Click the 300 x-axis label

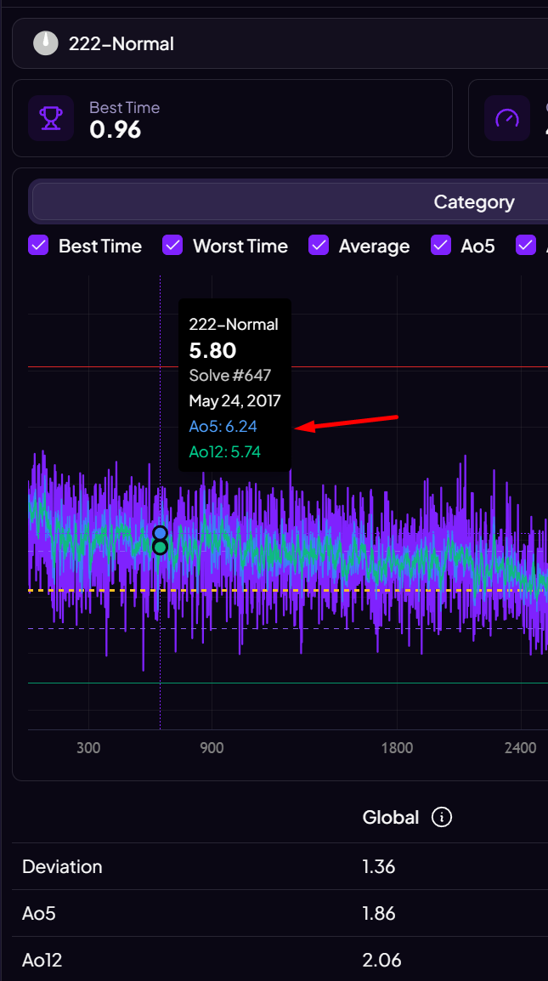pos(88,747)
